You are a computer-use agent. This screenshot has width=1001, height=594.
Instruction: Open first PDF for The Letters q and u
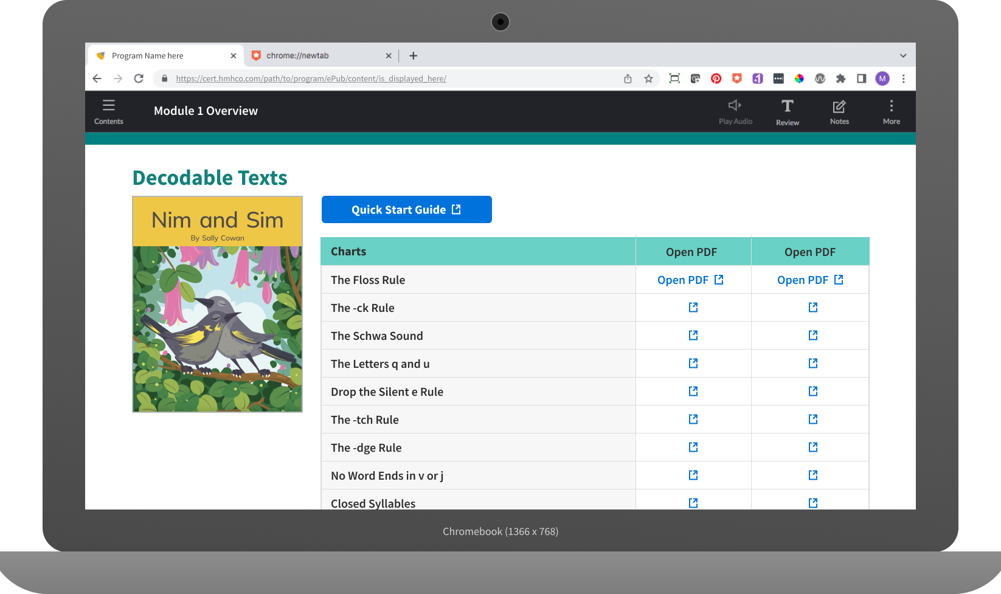click(x=693, y=364)
